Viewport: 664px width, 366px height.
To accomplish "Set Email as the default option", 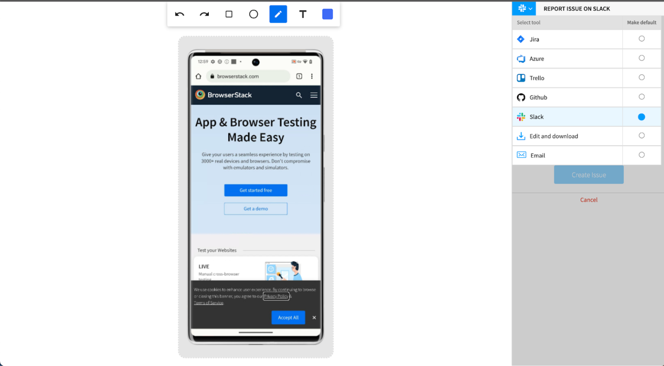I will coord(642,155).
